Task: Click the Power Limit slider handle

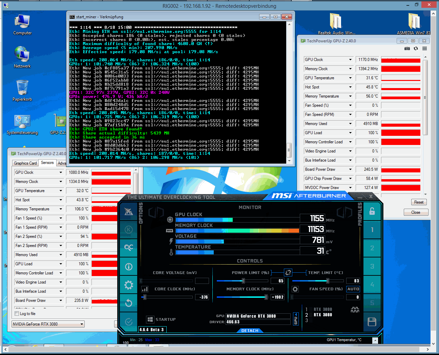Action: pyautogui.click(x=243, y=281)
